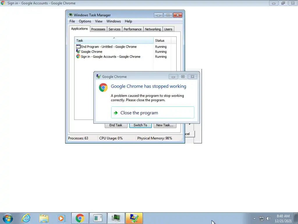Open the Options menu in Task Manager

[85, 21]
